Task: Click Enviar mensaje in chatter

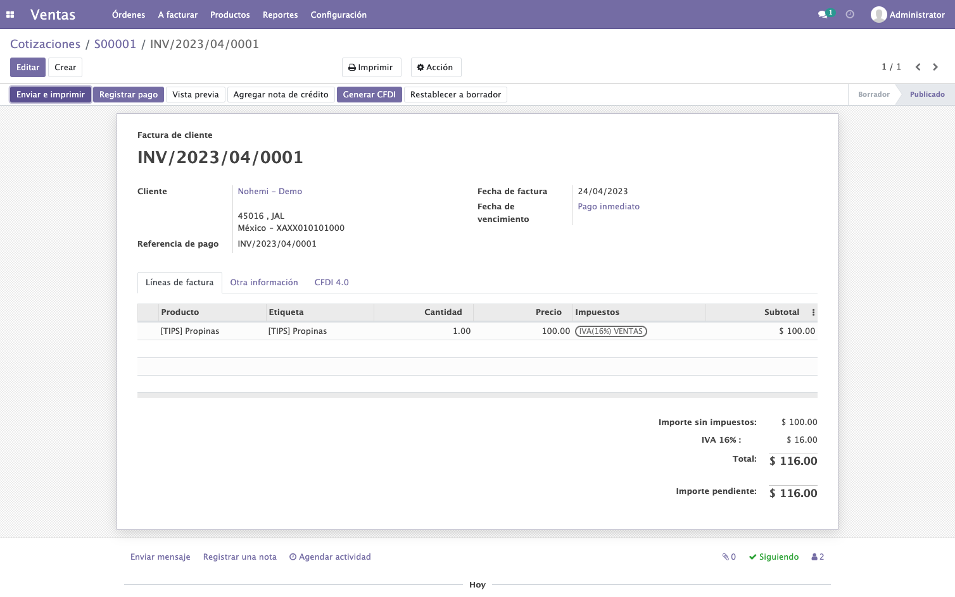Action: click(x=160, y=557)
